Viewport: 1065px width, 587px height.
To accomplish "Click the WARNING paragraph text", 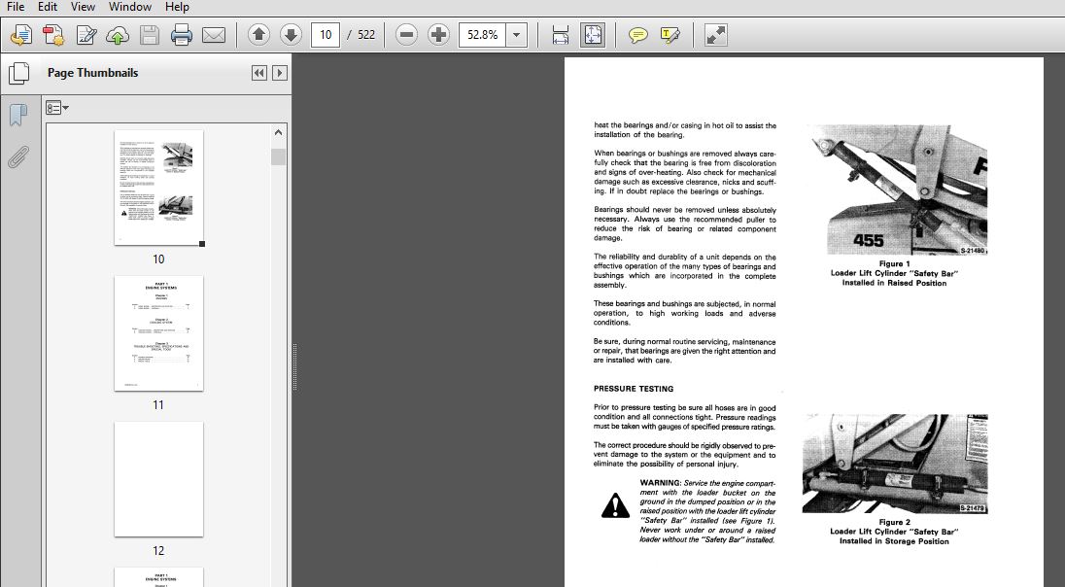I will [707, 511].
